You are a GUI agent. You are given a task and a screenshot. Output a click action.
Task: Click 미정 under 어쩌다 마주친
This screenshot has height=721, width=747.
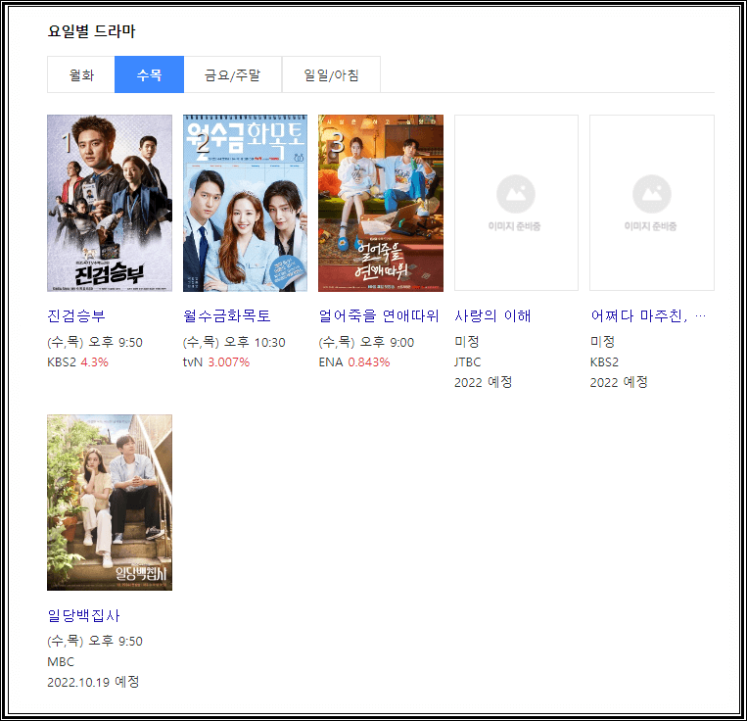602,342
